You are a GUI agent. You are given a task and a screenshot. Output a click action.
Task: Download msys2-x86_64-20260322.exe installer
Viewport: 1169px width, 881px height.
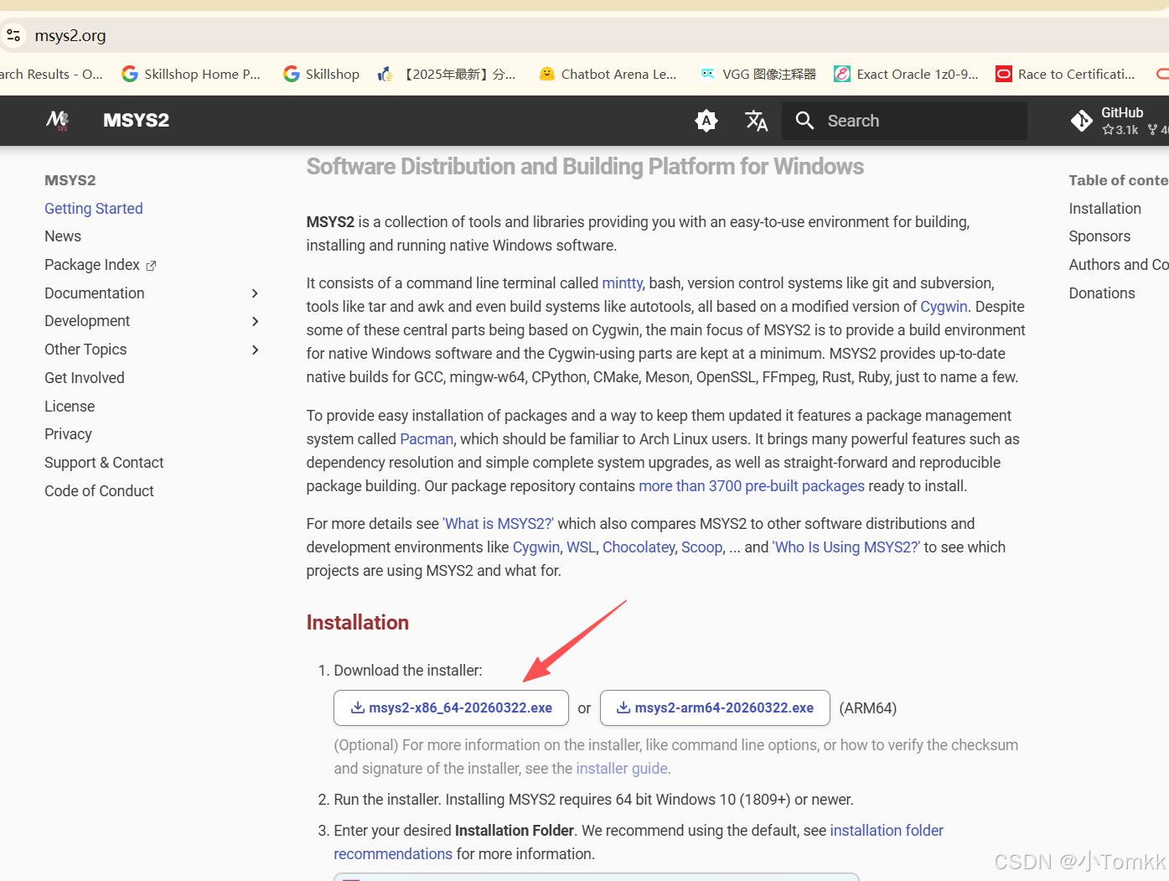tap(451, 707)
